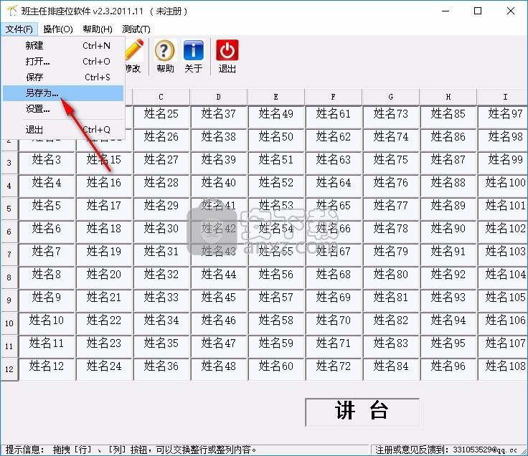The image size is (528, 456).
Task: Click row header 3
Action: (x=9, y=163)
